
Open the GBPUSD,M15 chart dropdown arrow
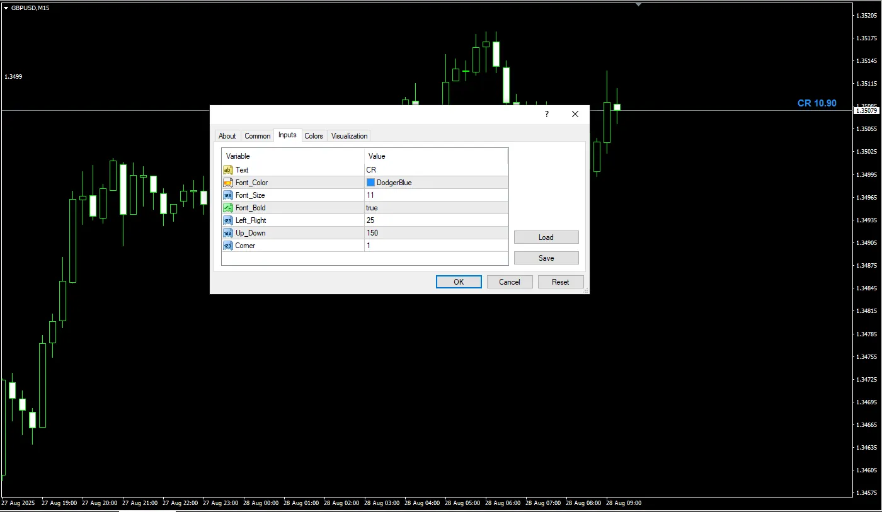pos(6,8)
